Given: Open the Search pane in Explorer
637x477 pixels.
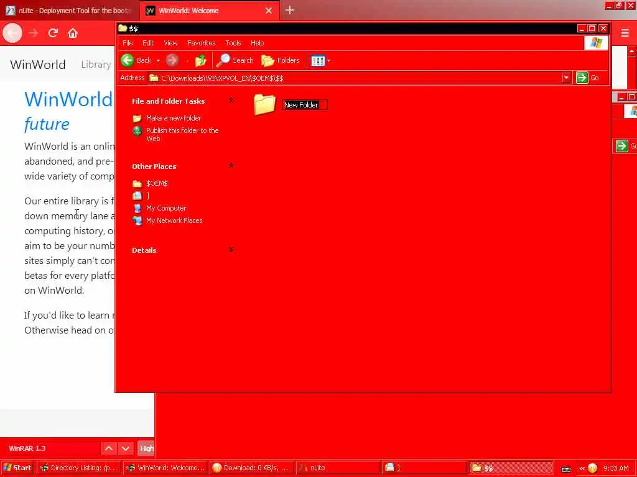Looking at the screenshot, I should click(235, 60).
